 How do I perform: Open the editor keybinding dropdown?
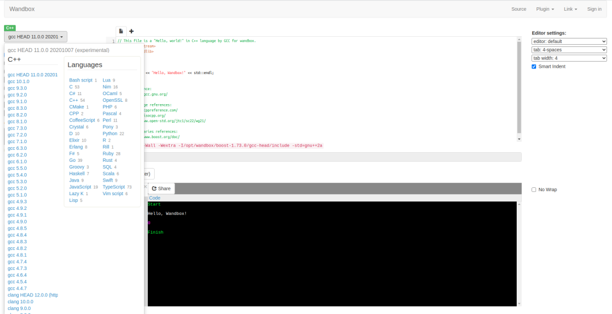tap(569, 41)
